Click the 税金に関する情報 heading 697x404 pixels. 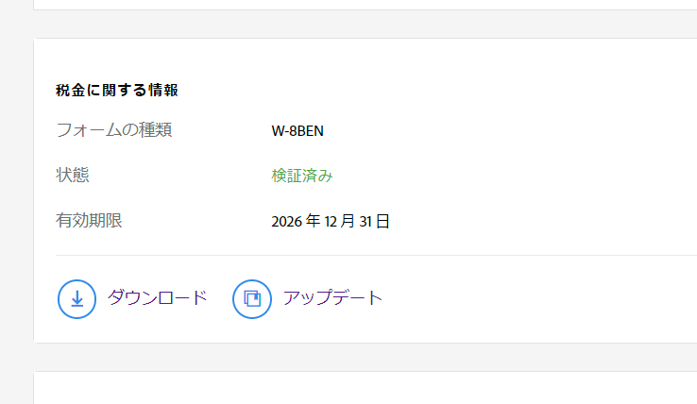117,91
